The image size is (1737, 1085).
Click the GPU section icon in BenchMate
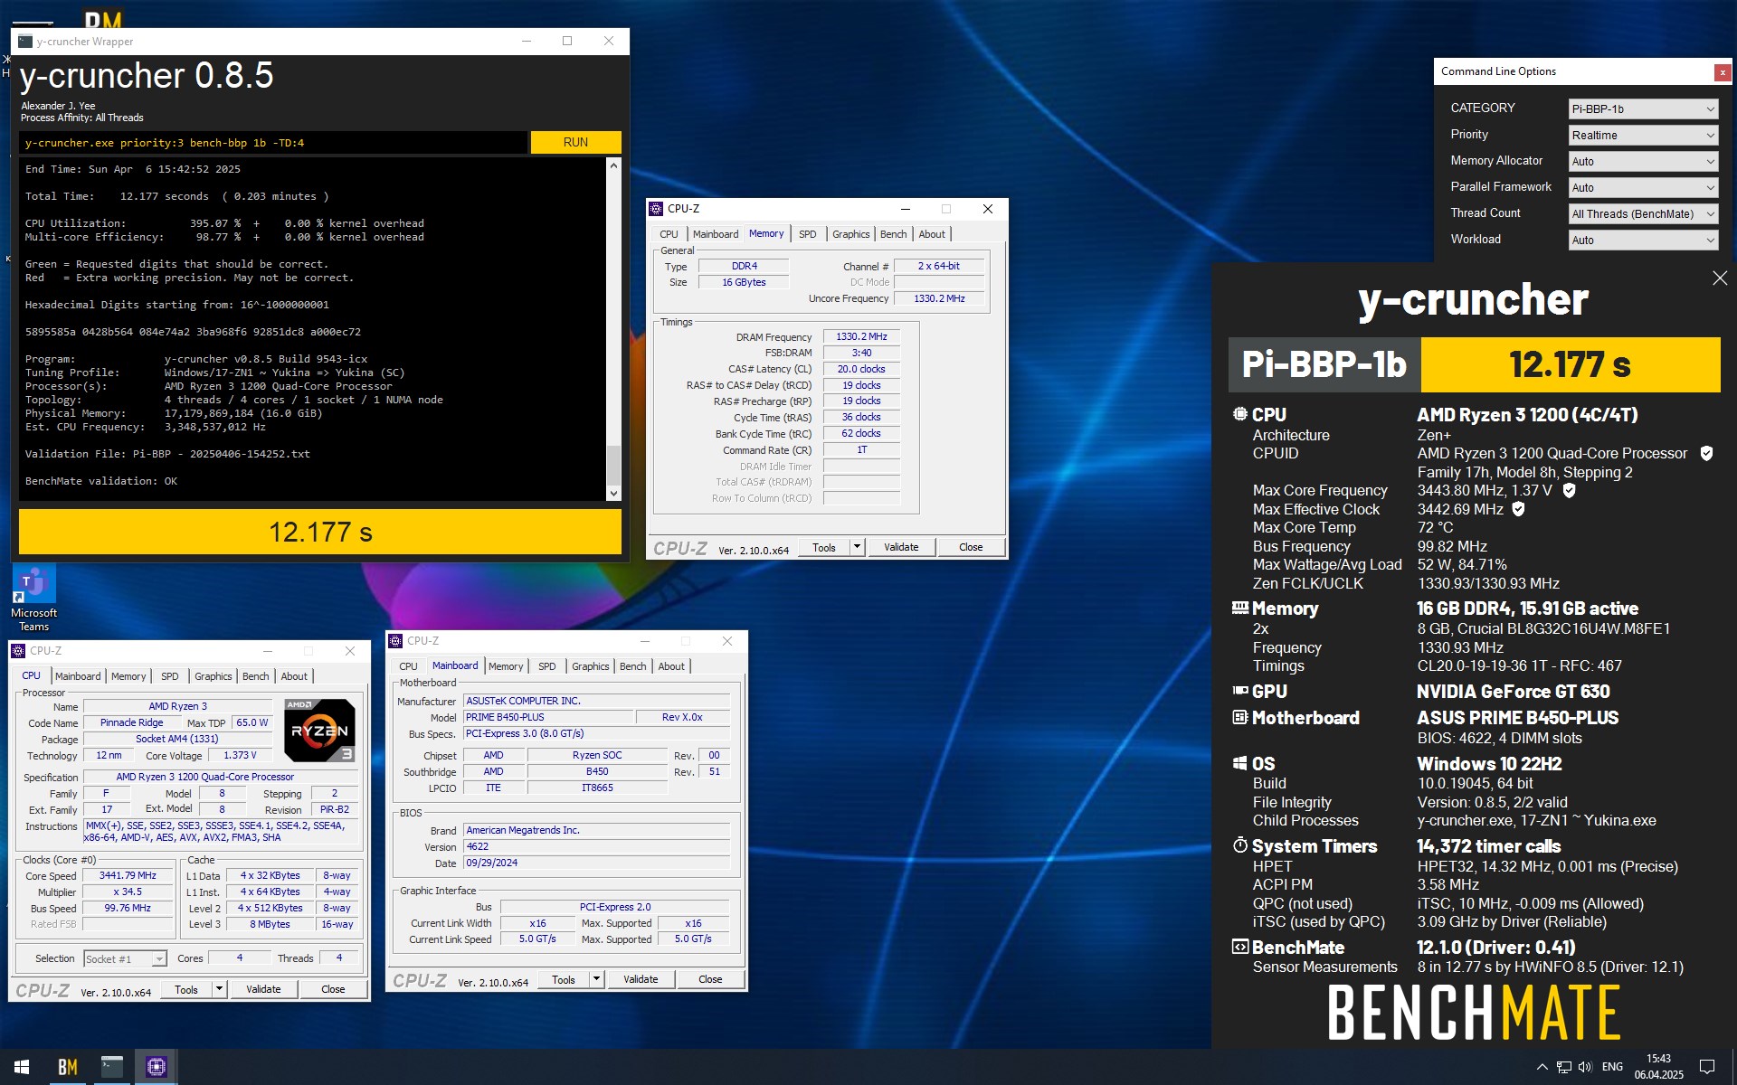pyautogui.click(x=1240, y=691)
